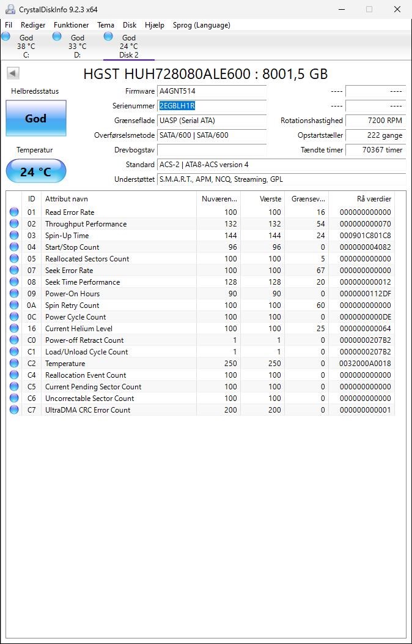The width and height of the screenshot is (412, 644).
Task: Click status orb for Seek Time Performance
Action: 14,282
